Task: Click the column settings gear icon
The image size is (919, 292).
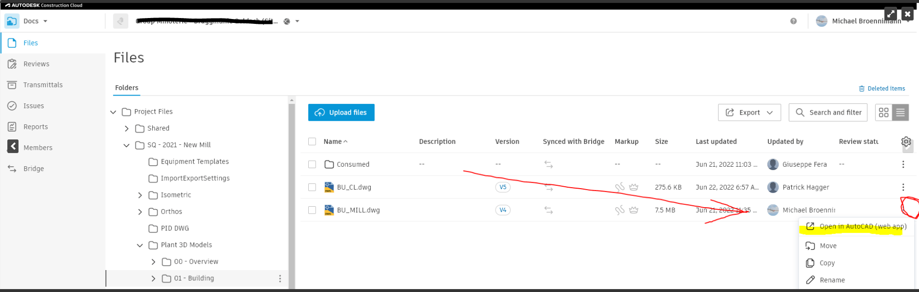Action: (906, 141)
